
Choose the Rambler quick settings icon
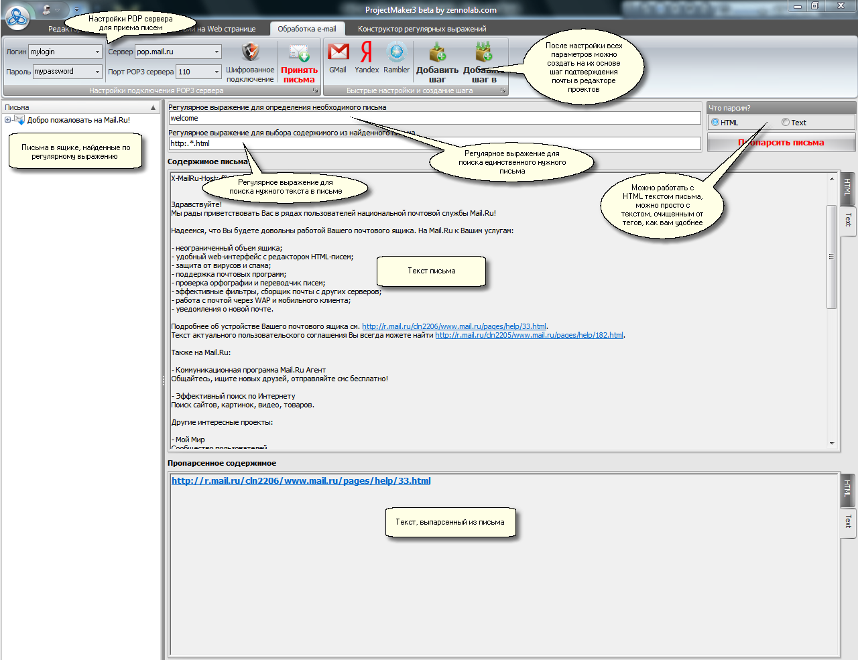(396, 53)
